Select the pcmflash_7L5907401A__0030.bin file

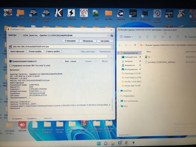pyautogui.click(x=161, y=62)
